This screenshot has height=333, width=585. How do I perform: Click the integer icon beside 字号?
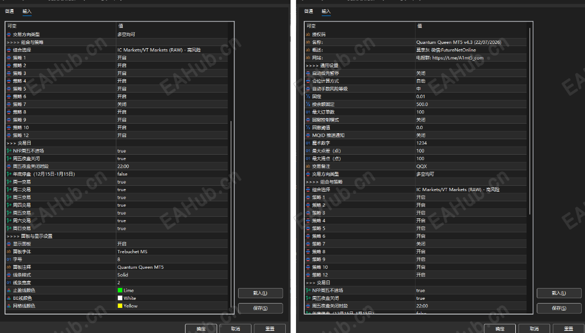pos(9,259)
